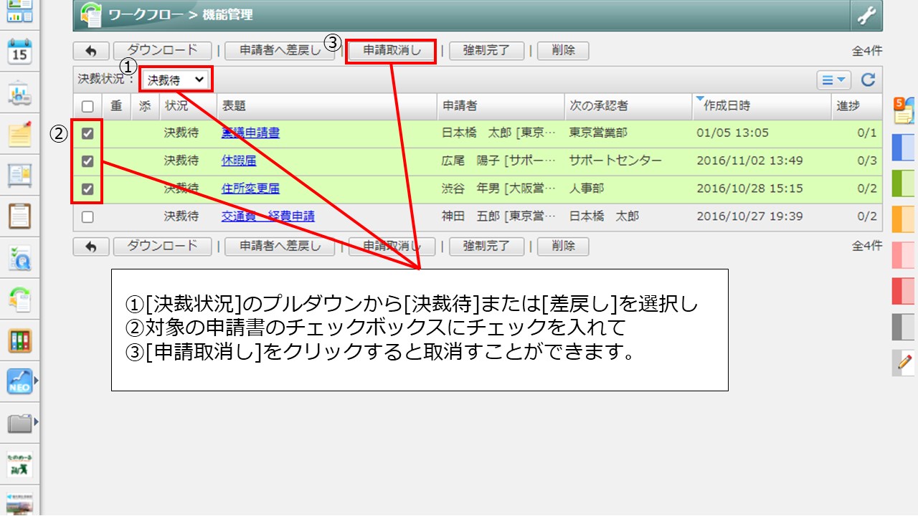The height and width of the screenshot is (516, 918).
Task: Open the たのめーる sidebar icon
Action: coord(19,464)
